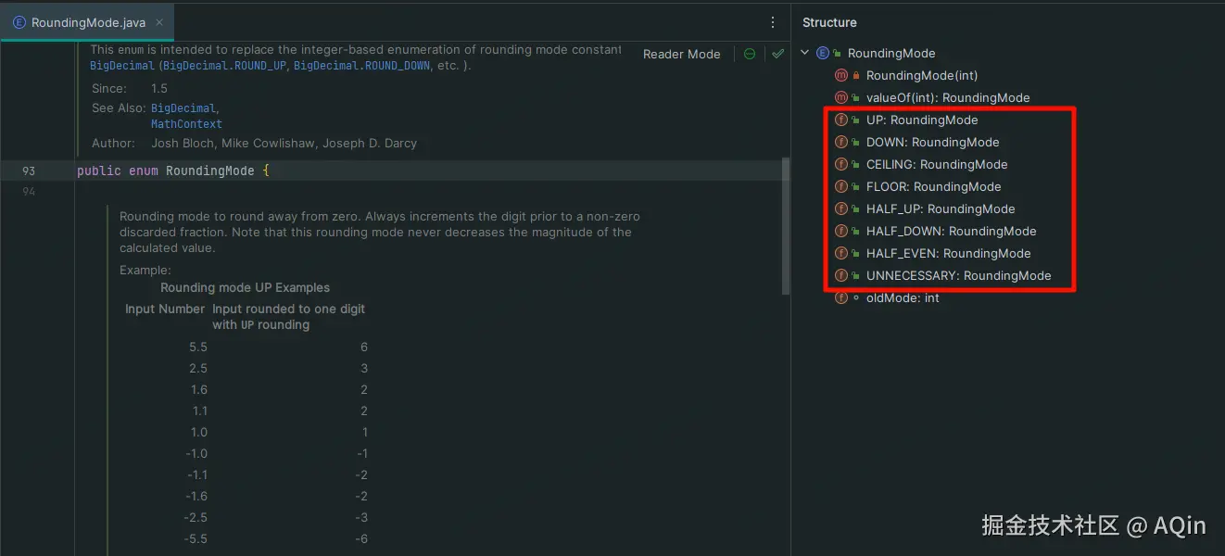Select UNNECESSARY field in Structure panel
1225x556 pixels.
[x=958, y=275]
